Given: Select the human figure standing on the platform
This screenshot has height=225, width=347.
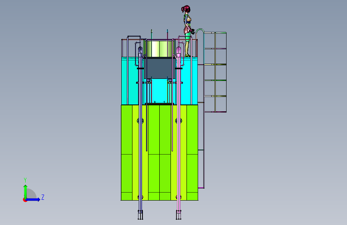Looking at the screenshot, I should tap(187, 31).
